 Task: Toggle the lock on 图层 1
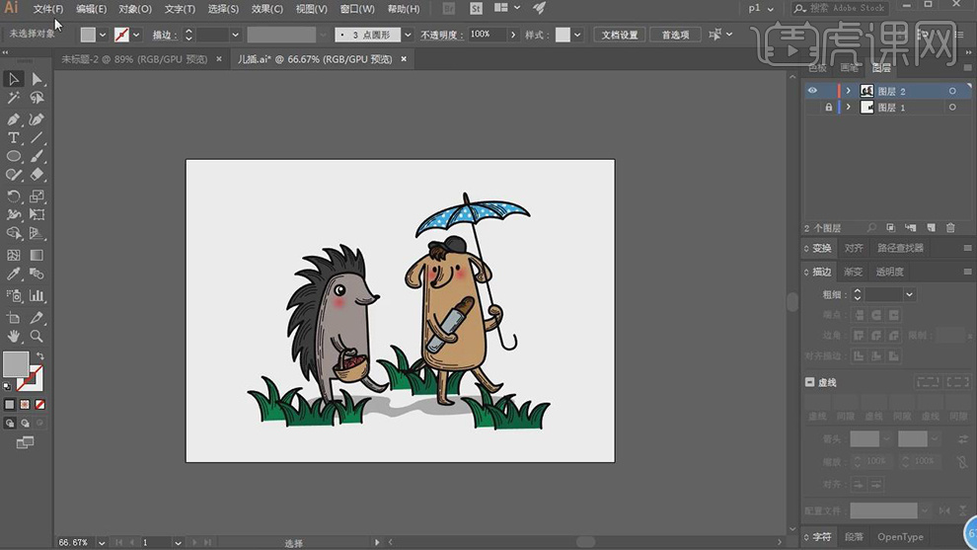[x=829, y=107]
